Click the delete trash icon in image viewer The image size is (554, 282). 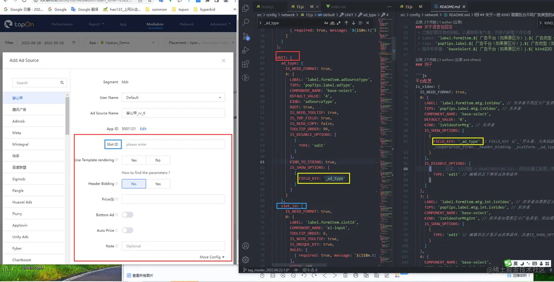[345, 275]
